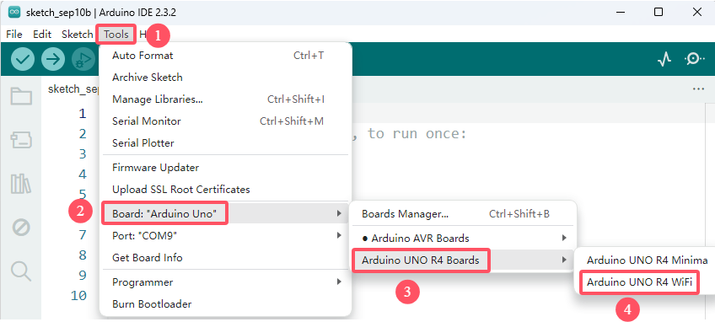The width and height of the screenshot is (715, 322).
Task: Close the Arduino IDE window
Action: click(696, 13)
